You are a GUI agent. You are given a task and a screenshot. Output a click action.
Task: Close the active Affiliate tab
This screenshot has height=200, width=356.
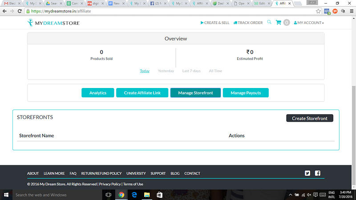pos(290,4)
